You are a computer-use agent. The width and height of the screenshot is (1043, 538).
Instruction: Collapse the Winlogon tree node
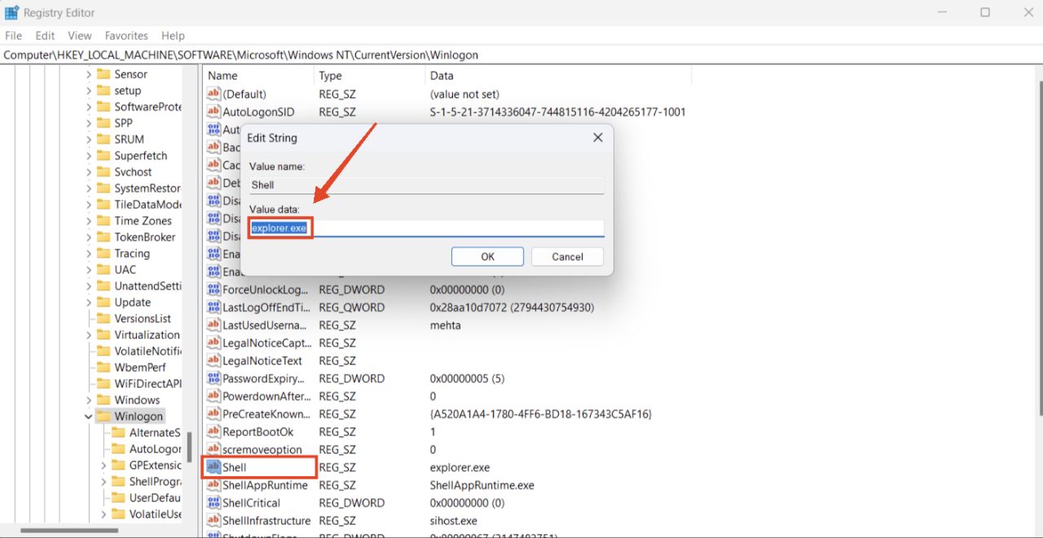pos(88,417)
